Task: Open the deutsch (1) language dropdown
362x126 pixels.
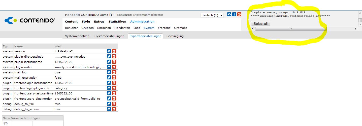Action: click(x=212, y=15)
